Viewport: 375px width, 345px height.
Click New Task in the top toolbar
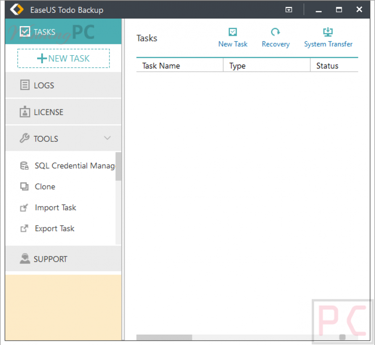[233, 38]
